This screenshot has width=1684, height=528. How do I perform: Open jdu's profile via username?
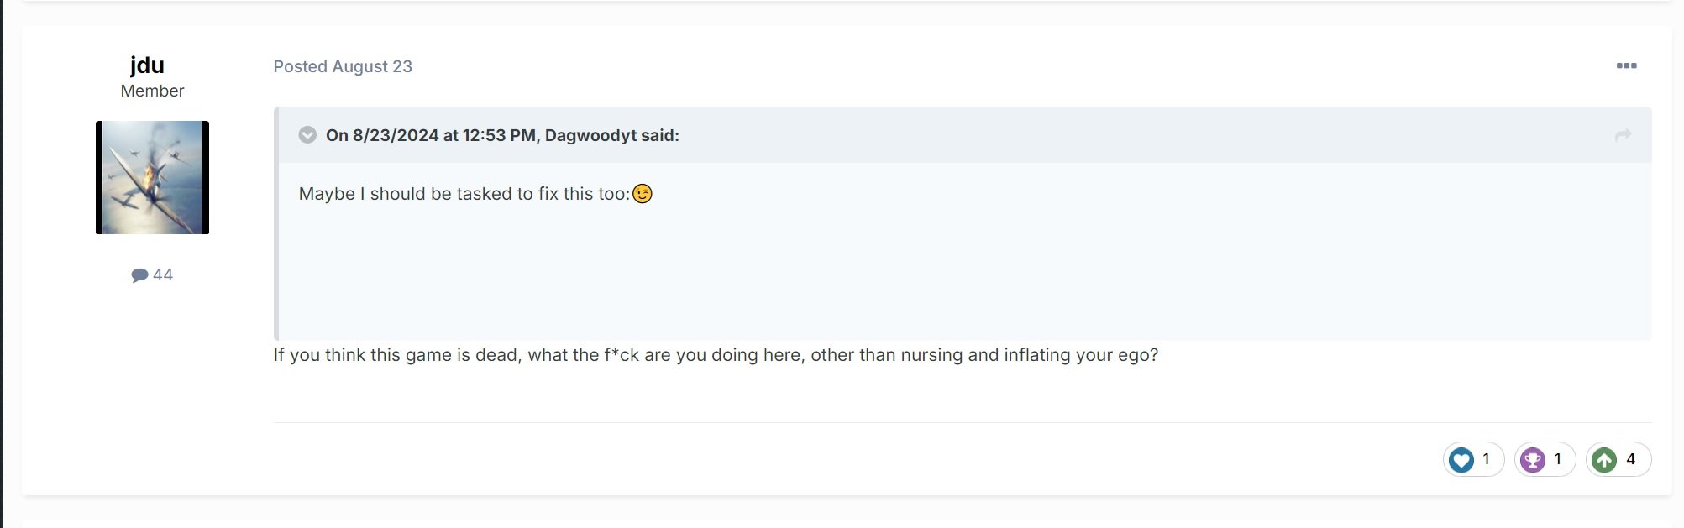147,65
